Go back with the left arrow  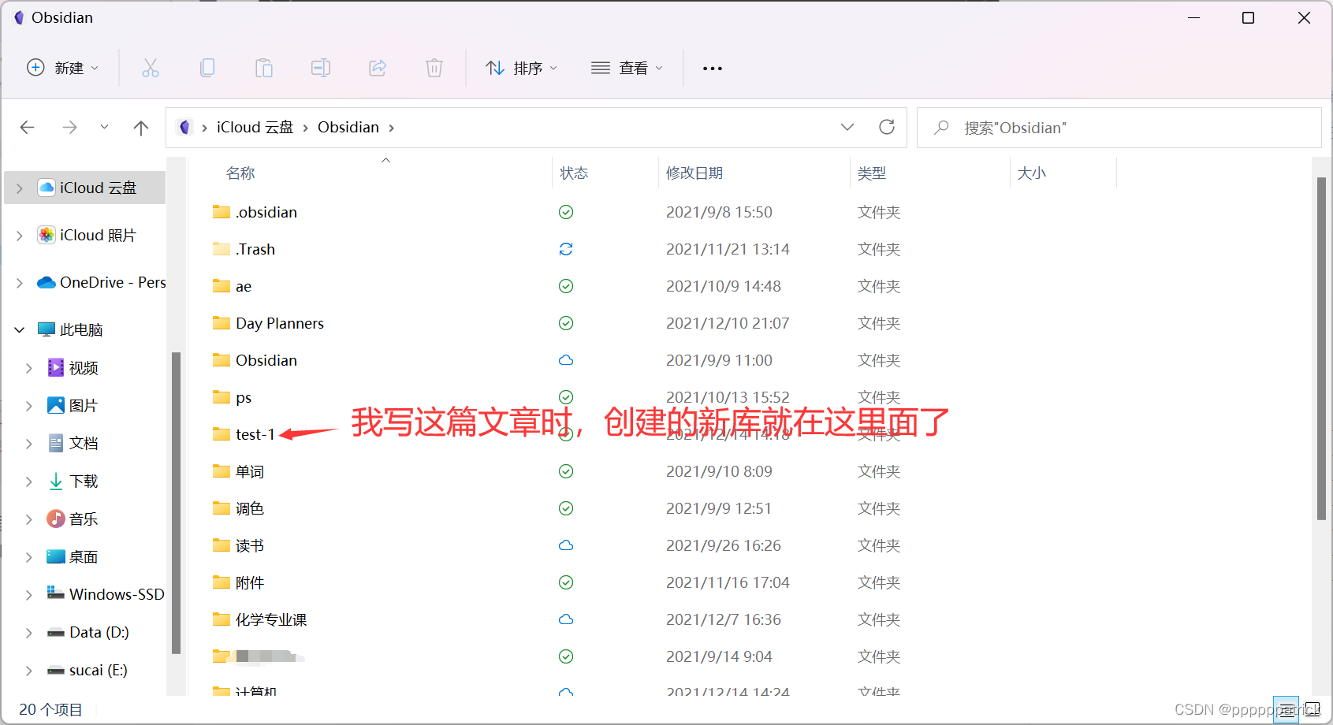(28, 128)
